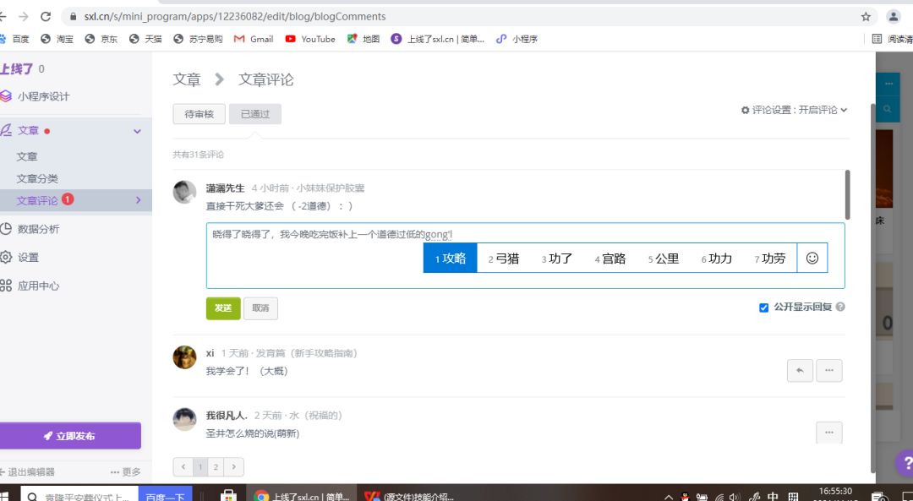Screen dimensions: 913x501
Task: Open the 评论设置 dropdown
Action: click(x=794, y=110)
